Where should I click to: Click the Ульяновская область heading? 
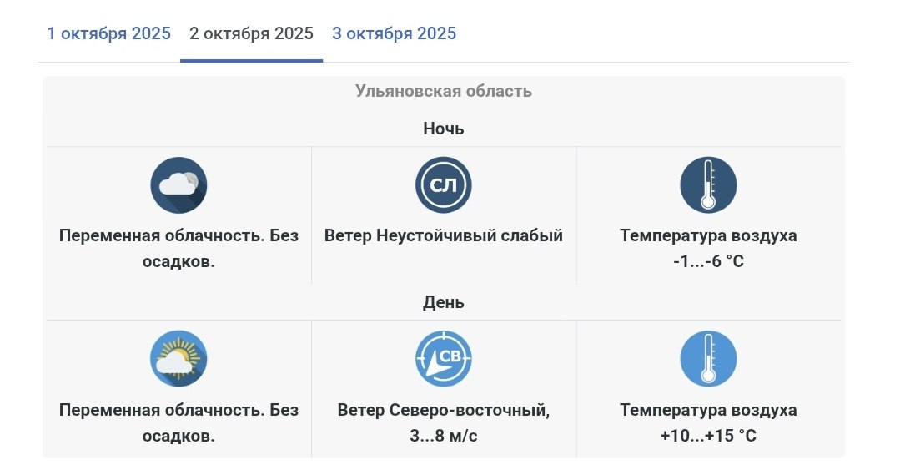point(444,91)
